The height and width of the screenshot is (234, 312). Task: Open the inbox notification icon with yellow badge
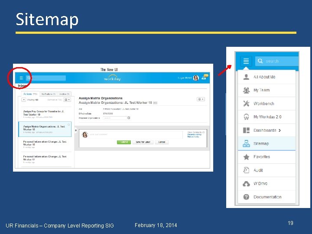(205, 77)
